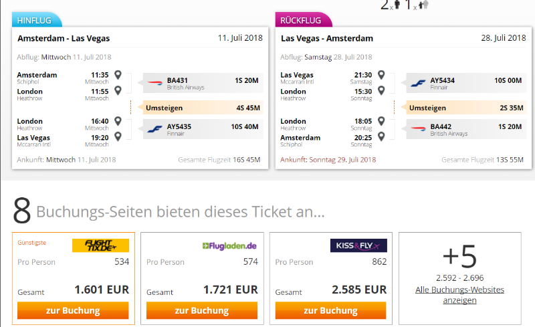Click the Finnair logo for flight AY5434
This screenshot has width=535, height=327.
point(418,83)
